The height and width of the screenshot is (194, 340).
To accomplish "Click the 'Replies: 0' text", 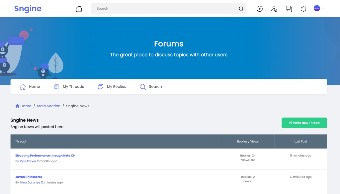I will point(248,177).
